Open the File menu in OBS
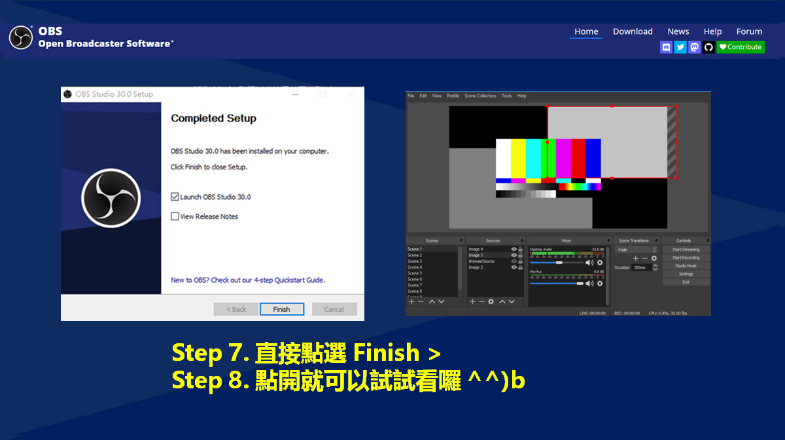This screenshot has width=785, height=440. (x=411, y=96)
